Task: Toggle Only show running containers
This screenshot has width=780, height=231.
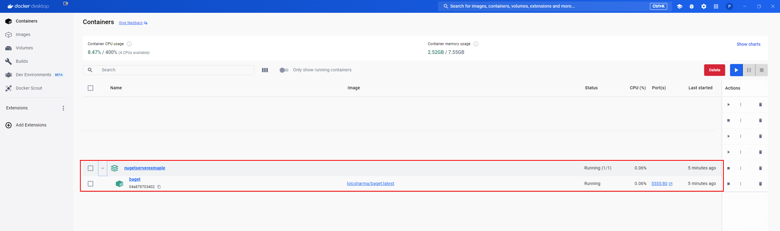Action: tap(284, 70)
